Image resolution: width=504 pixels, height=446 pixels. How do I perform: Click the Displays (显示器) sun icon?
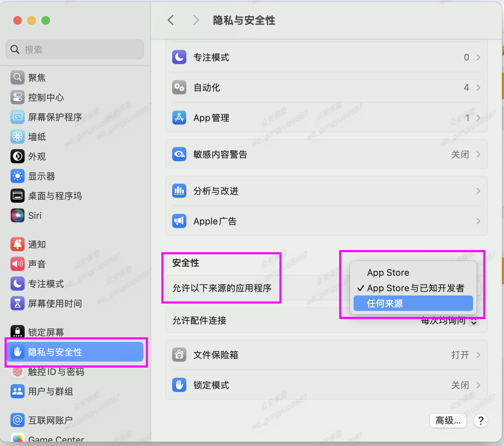click(17, 176)
